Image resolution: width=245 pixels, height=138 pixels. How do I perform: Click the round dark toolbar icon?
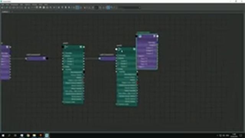[x=96, y=8]
